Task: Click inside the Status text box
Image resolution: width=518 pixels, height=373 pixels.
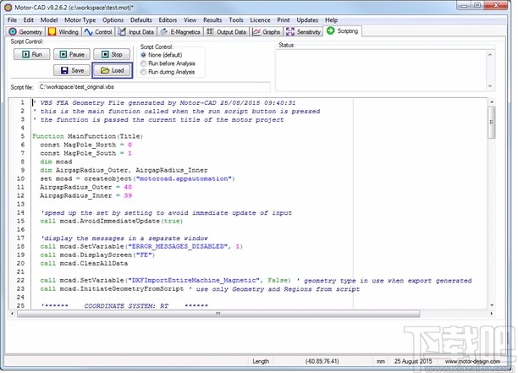Action: (381, 70)
